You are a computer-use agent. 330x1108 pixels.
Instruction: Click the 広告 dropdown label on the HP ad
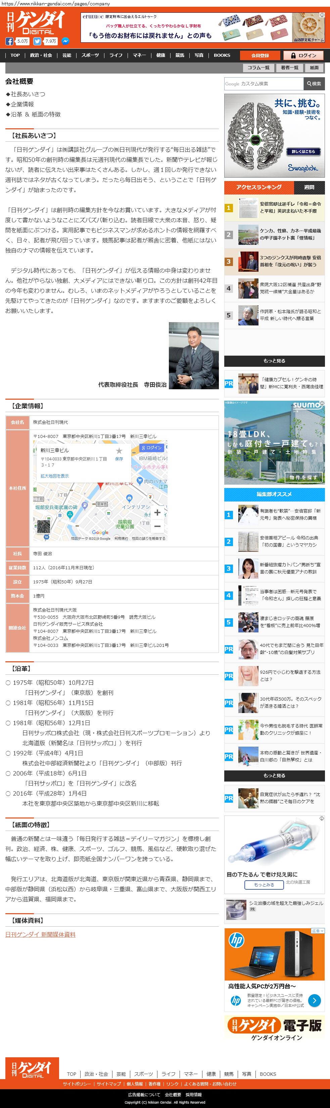pos(318,931)
